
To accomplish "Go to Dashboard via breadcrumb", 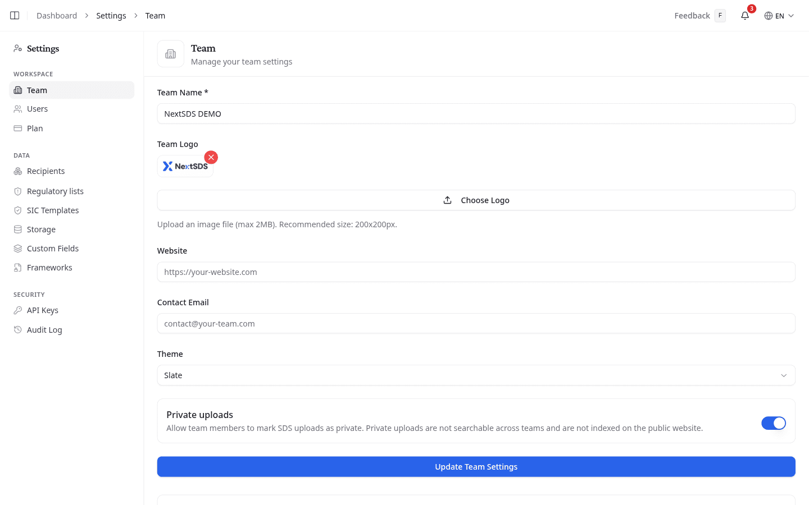I will coord(57,16).
